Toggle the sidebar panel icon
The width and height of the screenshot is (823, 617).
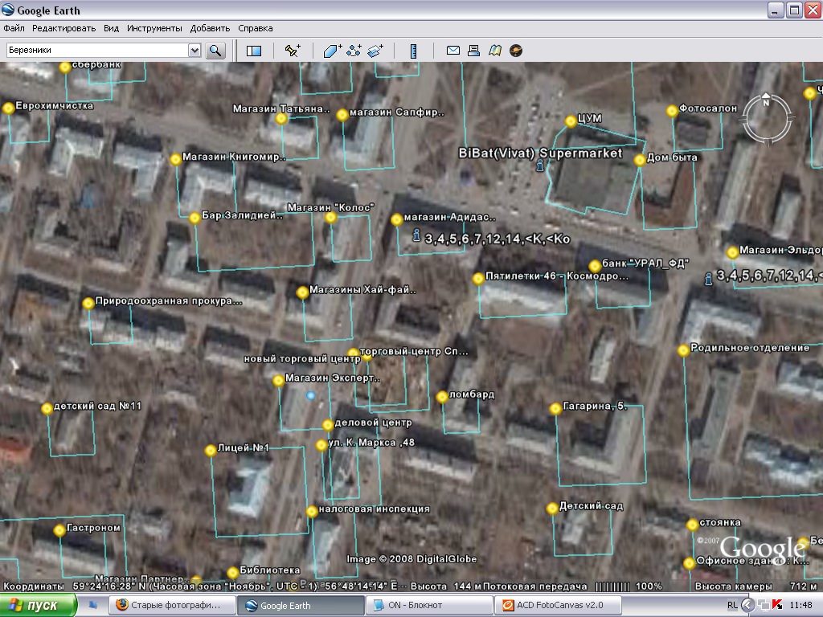[x=254, y=51]
